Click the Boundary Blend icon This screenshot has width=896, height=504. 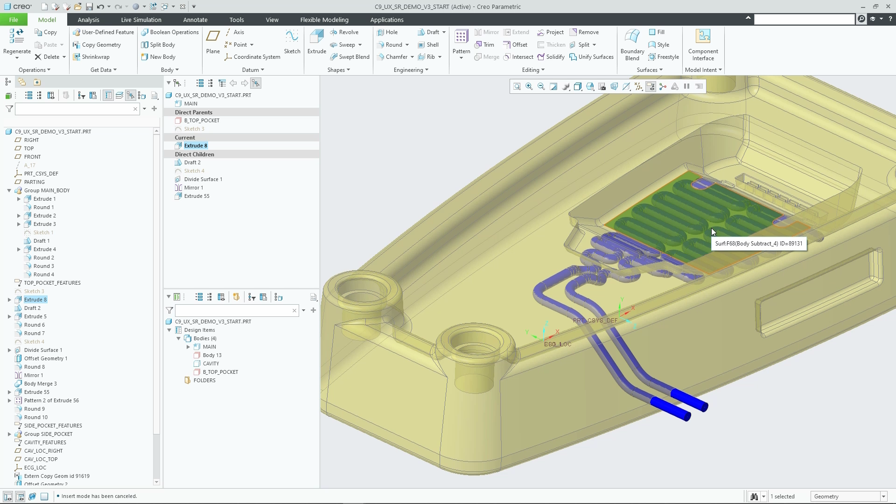[632, 37]
